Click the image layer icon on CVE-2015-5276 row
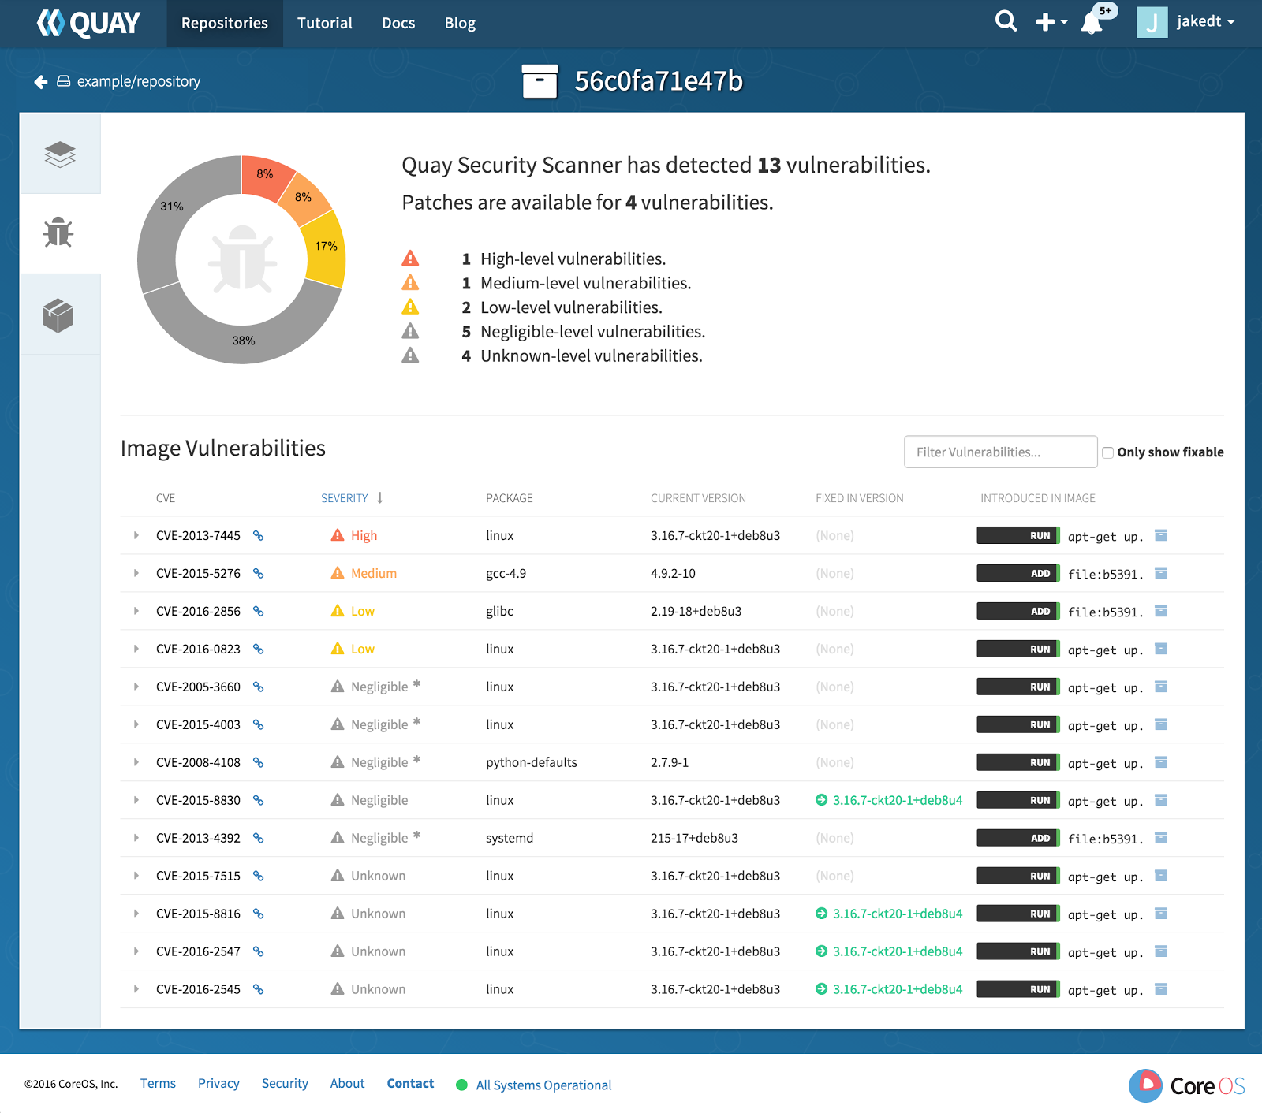Image resolution: width=1262 pixels, height=1113 pixels. click(x=1160, y=573)
